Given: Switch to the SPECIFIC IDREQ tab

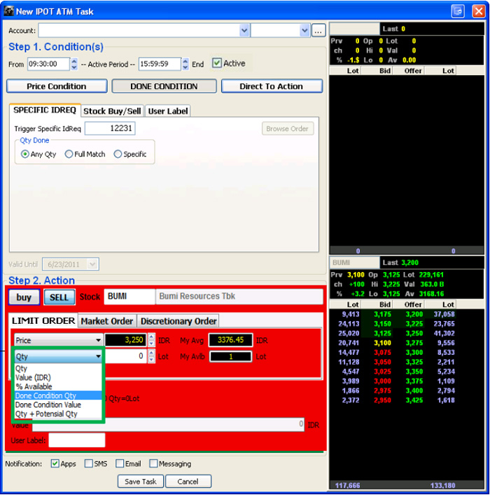Looking at the screenshot, I should (45, 110).
